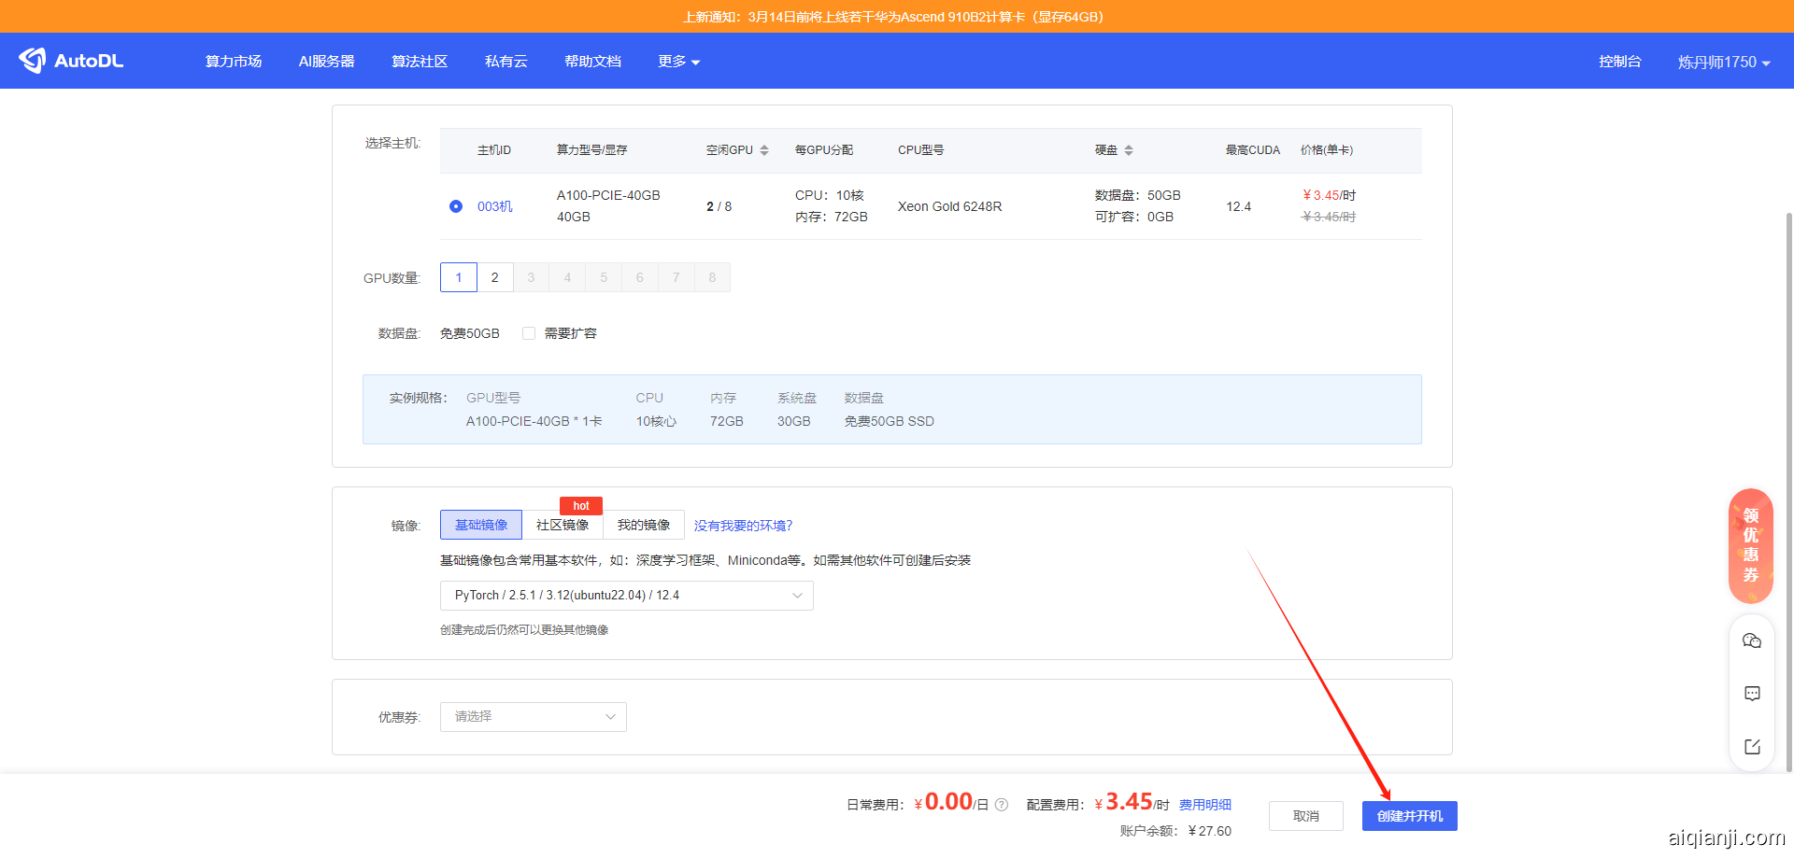Select GPU quantity 2
1794x858 pixels.
[x=495, y=277]
